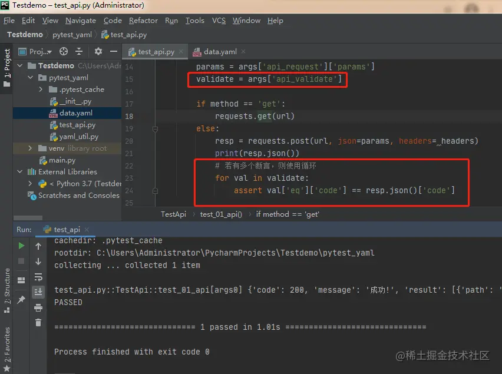Select Scratches and Consoles node
The image size is (502, 374).
pyautogui.click(x=74, y=195)
